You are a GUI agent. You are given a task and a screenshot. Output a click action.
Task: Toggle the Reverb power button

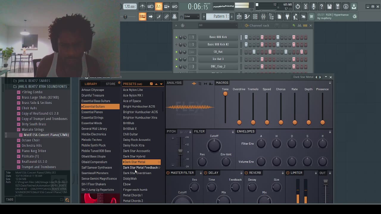coord(246,173)
